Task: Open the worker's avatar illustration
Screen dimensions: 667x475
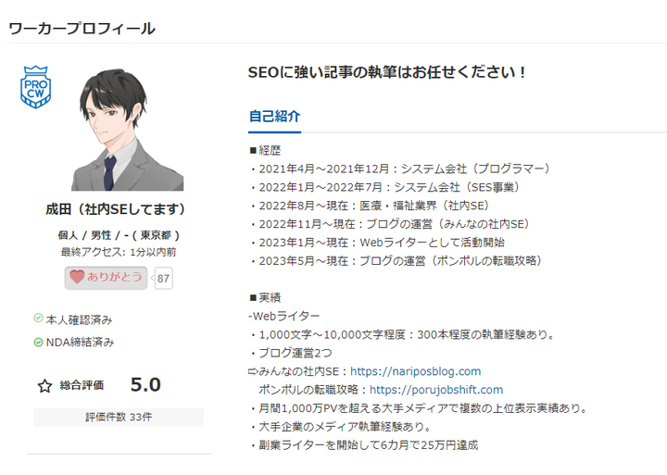Action: [127, 130]
